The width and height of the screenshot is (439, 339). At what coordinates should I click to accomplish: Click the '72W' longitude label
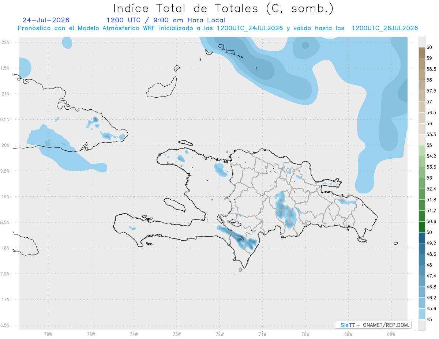click(219, 334)
